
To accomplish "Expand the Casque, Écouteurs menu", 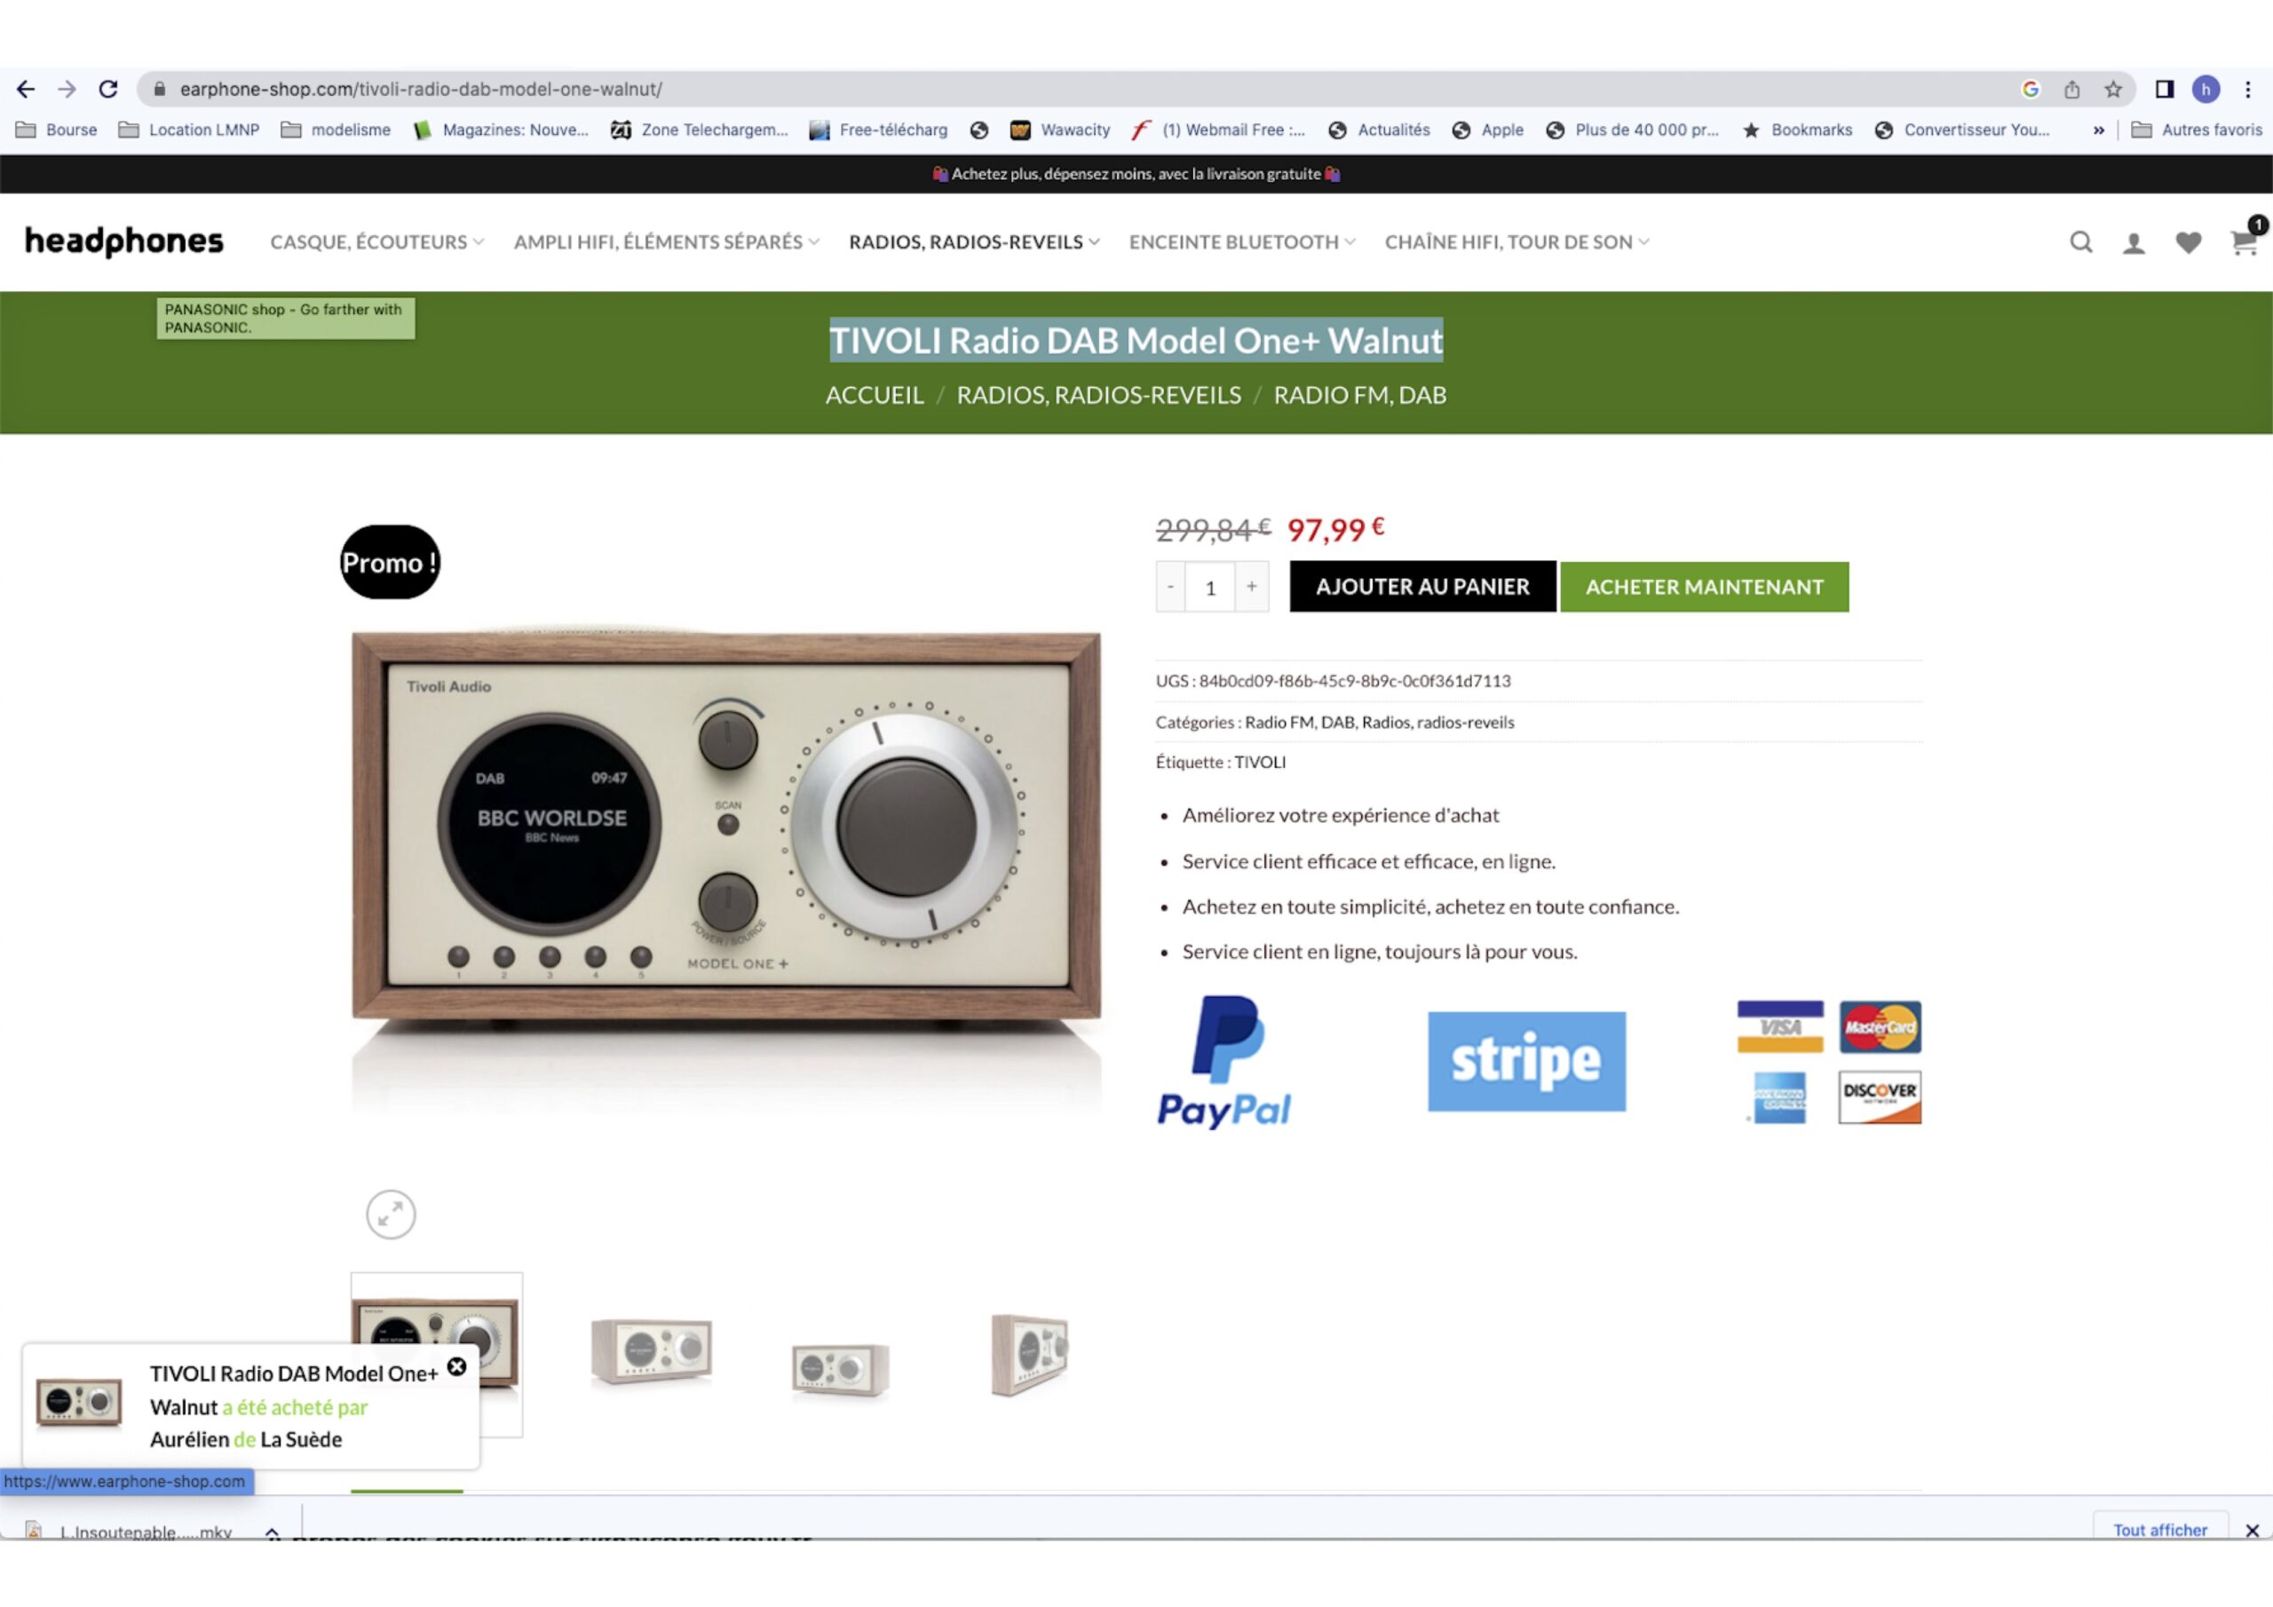I will tap(377, 242).
